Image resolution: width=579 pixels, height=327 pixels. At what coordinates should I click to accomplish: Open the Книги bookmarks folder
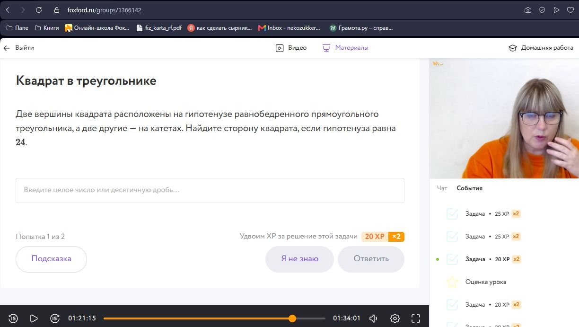point(47,28)
